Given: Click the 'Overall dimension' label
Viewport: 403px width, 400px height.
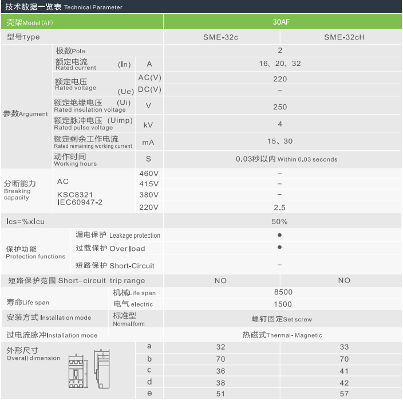Looking at the screenshot, I should pos(33,358).
